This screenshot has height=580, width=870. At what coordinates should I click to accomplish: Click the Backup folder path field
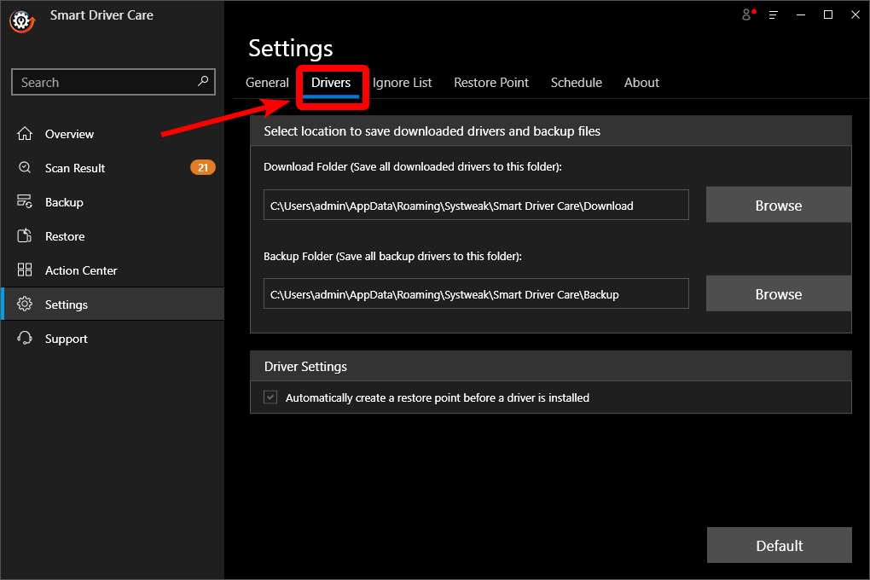(476, 293)
